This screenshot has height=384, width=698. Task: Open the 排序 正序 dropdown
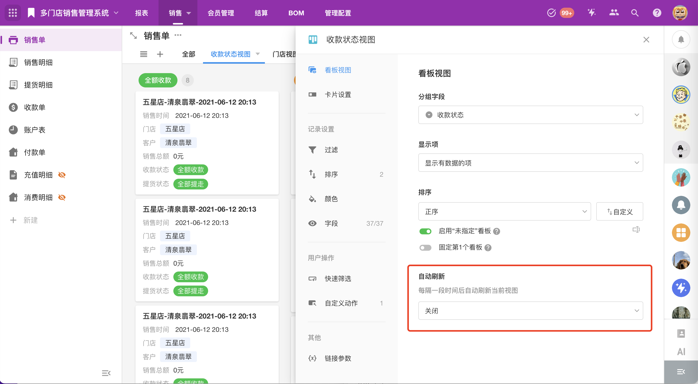coord(504,212)
